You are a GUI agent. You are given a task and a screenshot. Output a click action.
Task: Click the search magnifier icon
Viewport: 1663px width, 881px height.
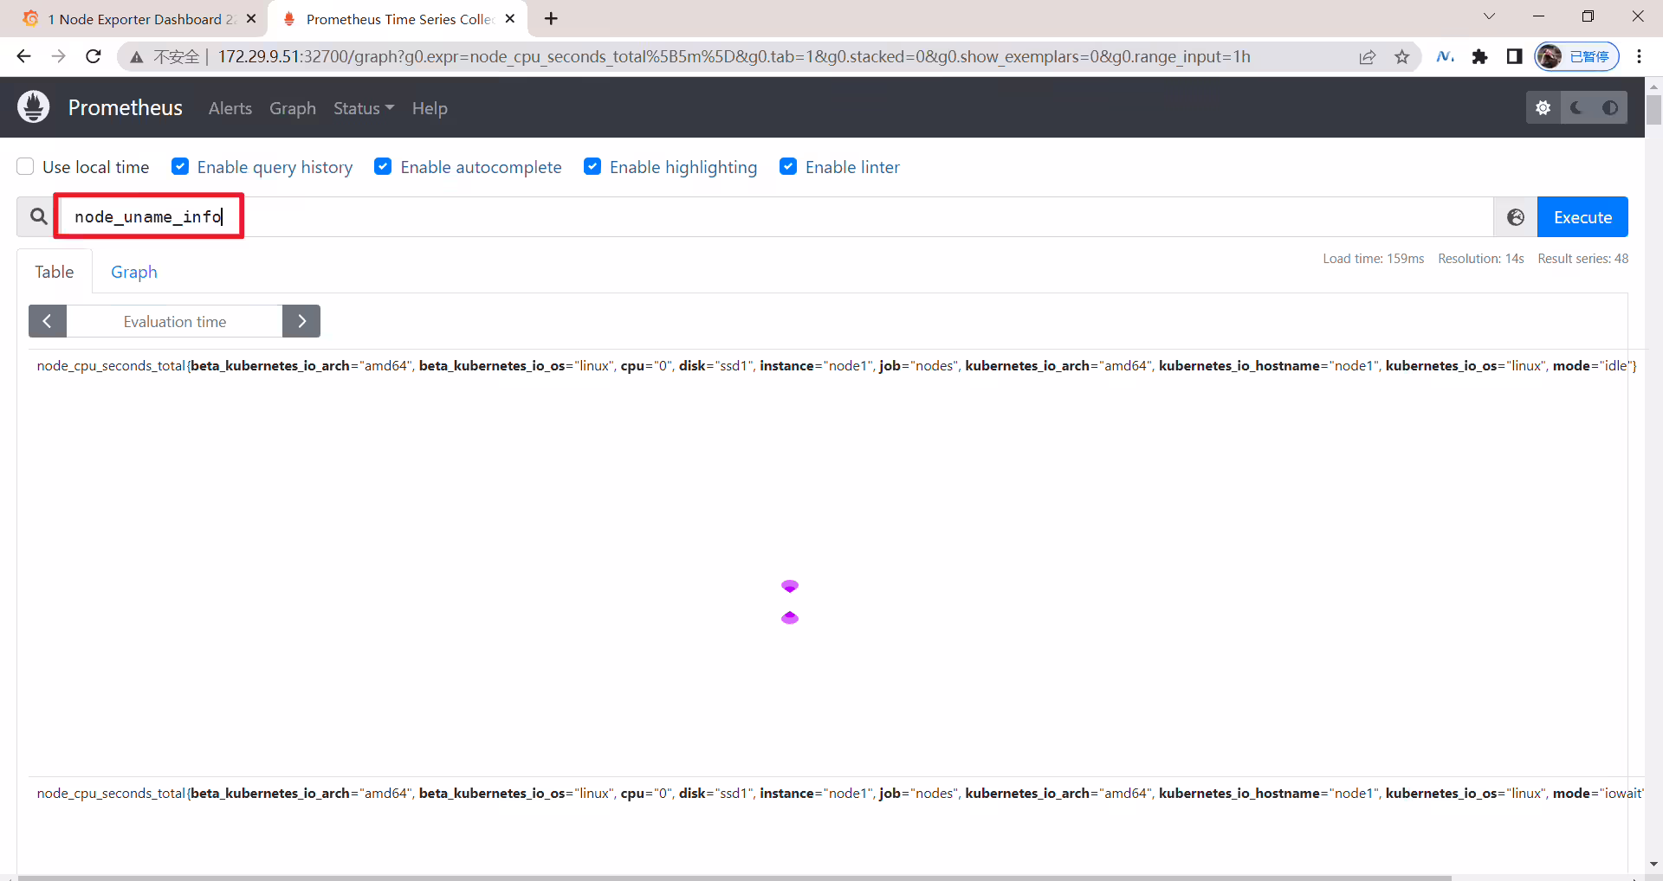coord(38,216)
